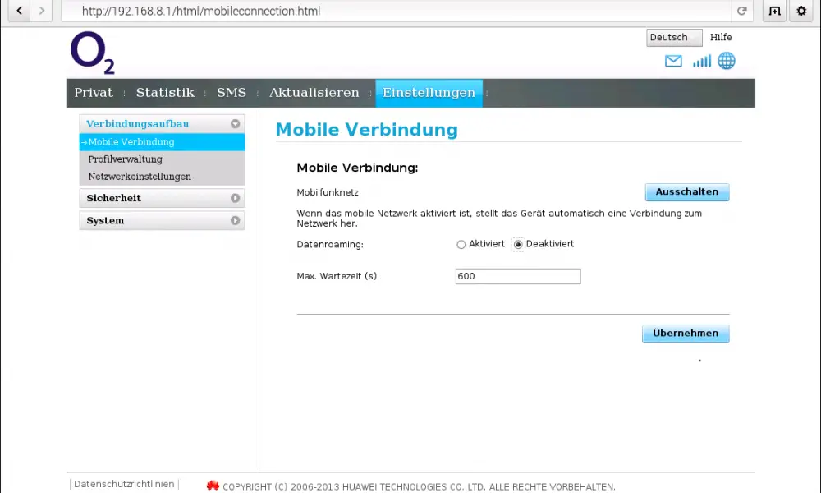Switch to the Statistik tab
The height and width of the screenshot is (493, 821).
pyautogui.click(x=165, y=93)
